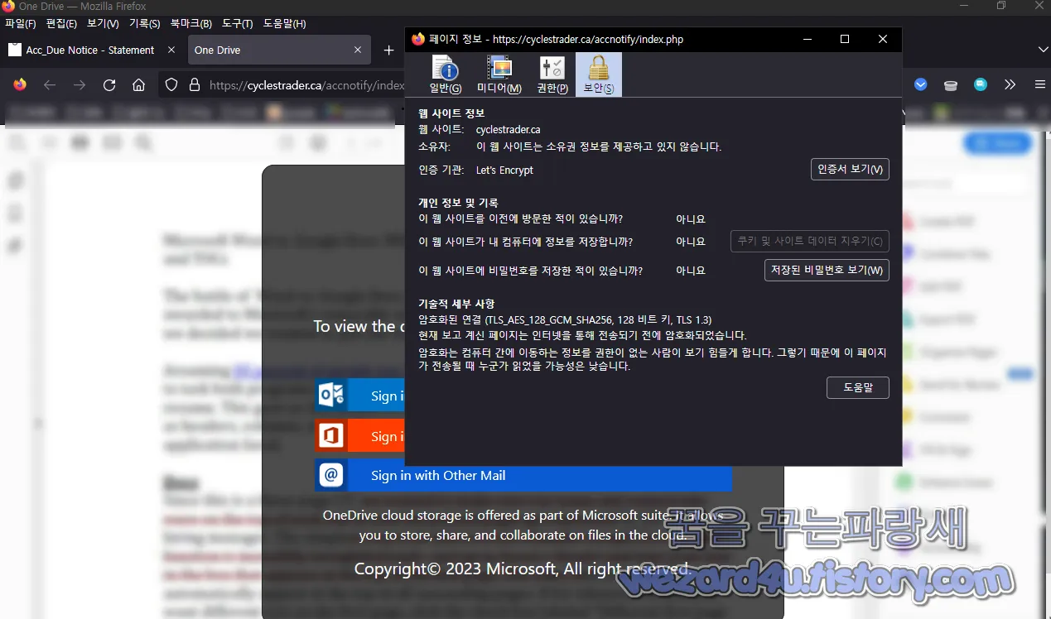Open the 보기(V) menu
Screen dimensions: 1051x619
[103, 24]
